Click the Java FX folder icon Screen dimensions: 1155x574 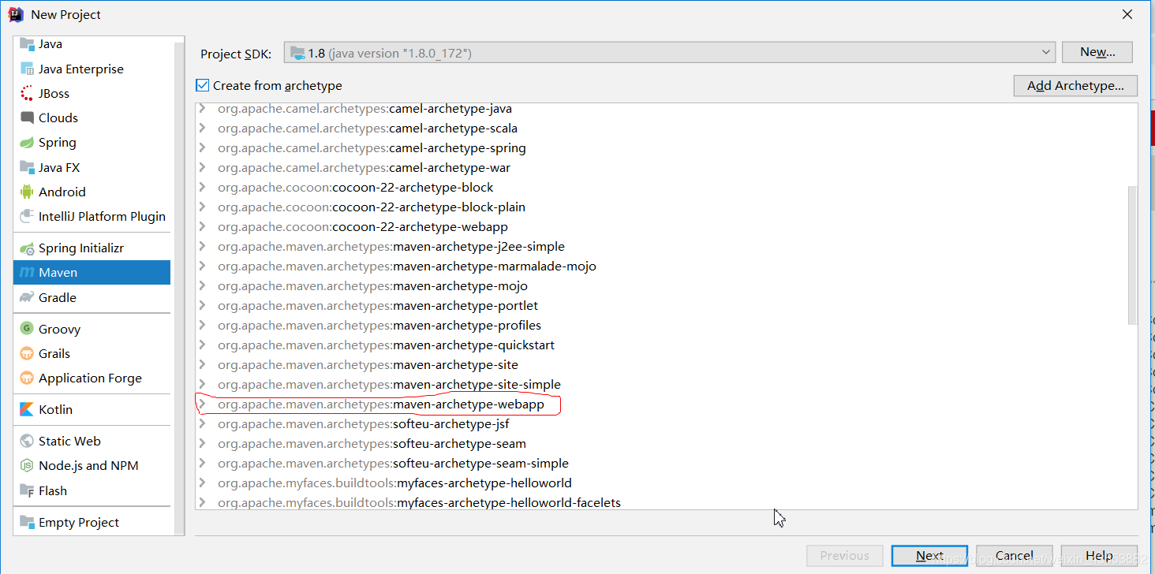pos(27,167)
